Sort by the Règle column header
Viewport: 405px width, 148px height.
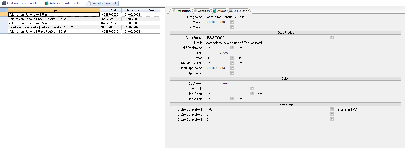point(54,10)
